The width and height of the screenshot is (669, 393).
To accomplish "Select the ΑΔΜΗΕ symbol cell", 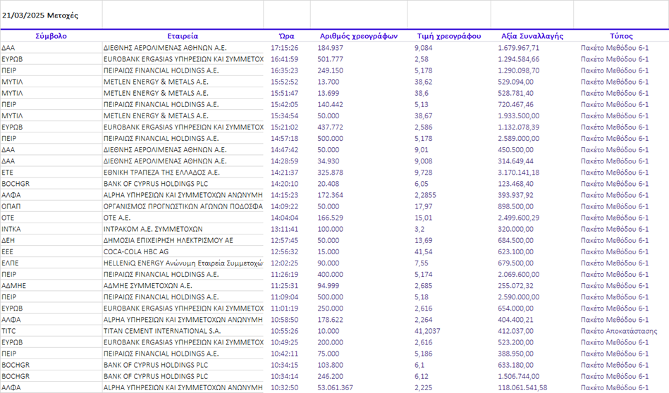I will coord(13,285).
